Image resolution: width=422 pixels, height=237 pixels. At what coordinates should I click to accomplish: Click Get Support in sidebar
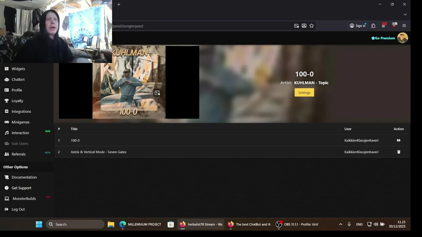pyautogui.click(x=21, y=188)
